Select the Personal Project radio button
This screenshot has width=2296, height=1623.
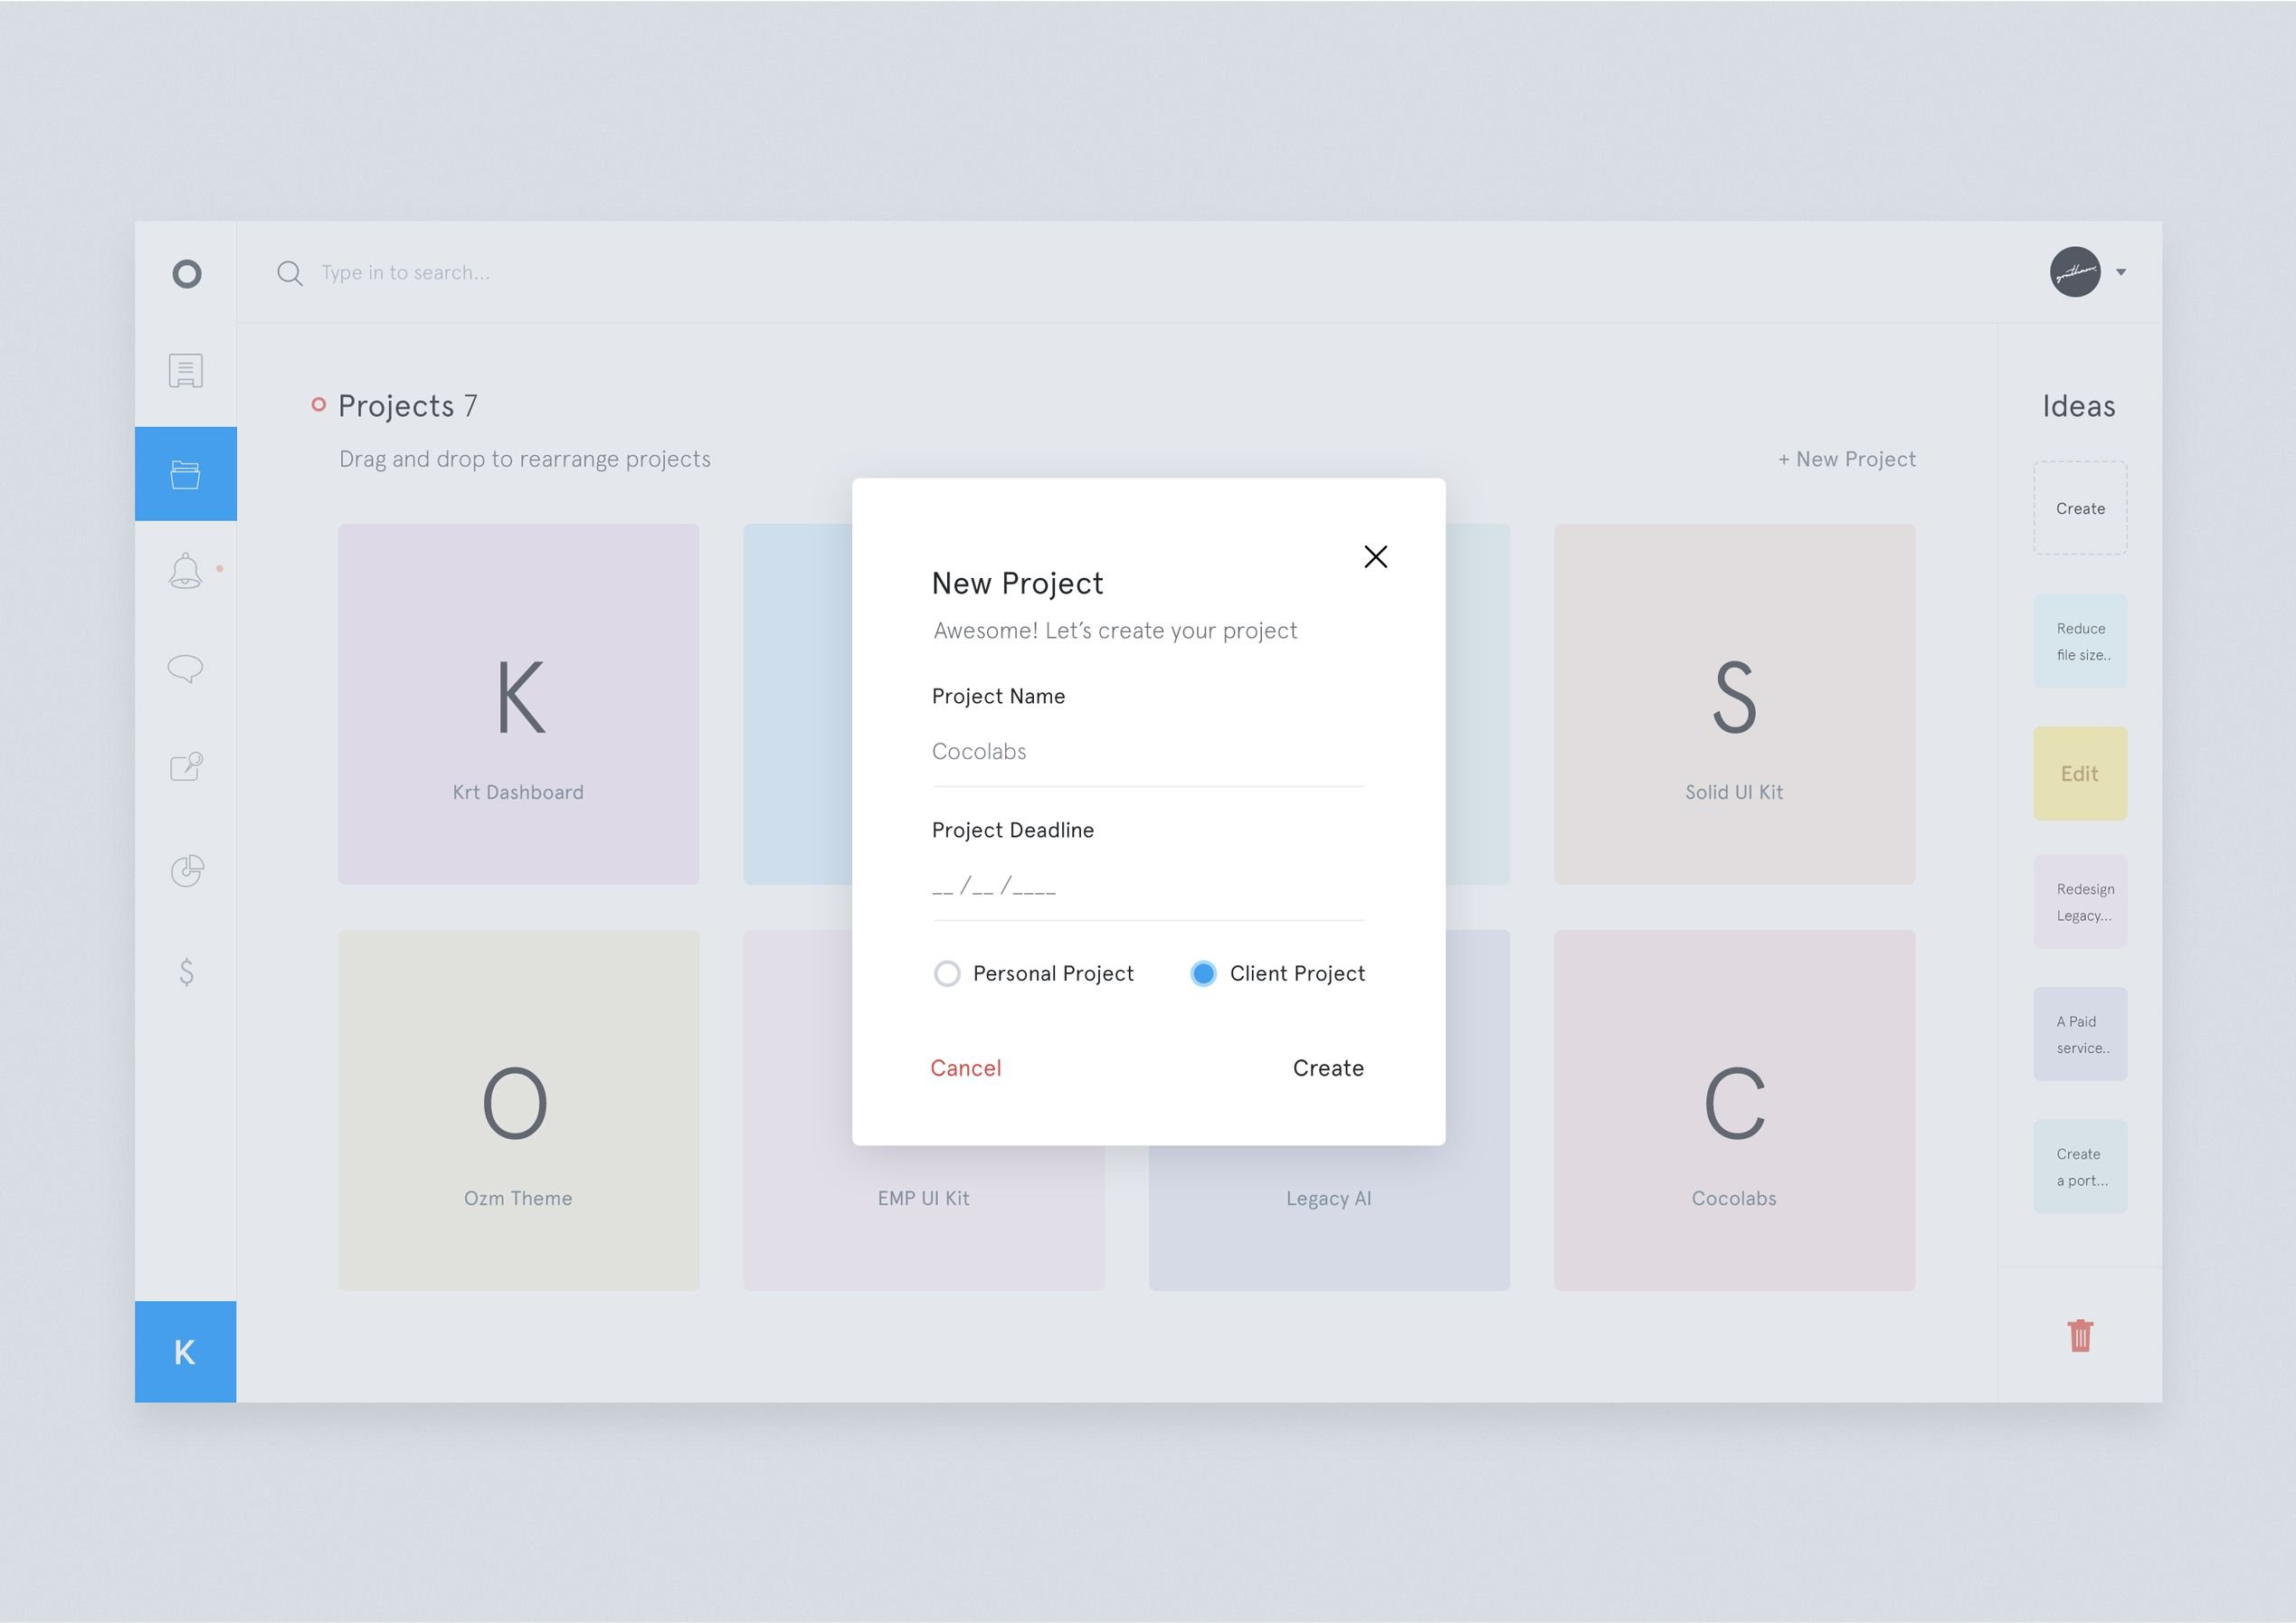click(x=947, y=974)
